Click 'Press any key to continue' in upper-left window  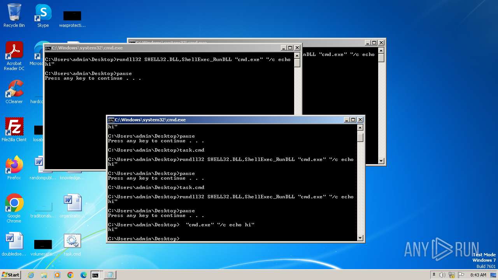93,78
